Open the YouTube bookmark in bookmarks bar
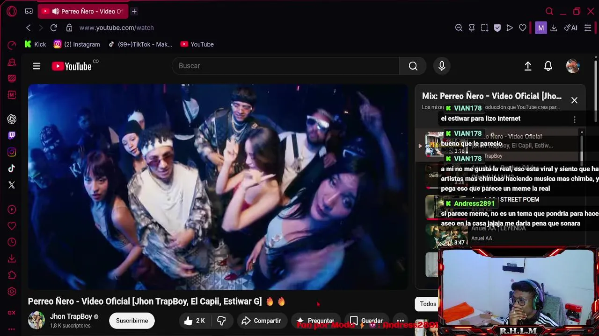 (x=197, y=44)
